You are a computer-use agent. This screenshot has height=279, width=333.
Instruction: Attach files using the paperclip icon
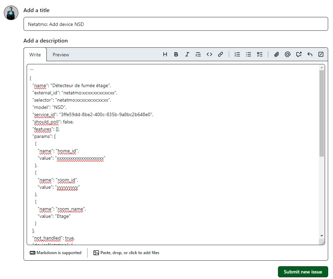pos(277,54)
